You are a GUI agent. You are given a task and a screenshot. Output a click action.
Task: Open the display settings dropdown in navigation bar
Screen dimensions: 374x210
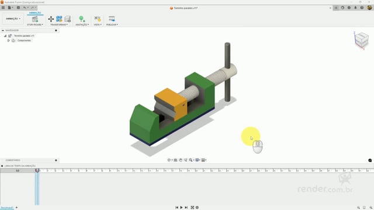point(198,160)
